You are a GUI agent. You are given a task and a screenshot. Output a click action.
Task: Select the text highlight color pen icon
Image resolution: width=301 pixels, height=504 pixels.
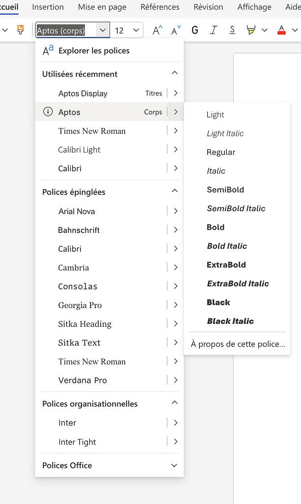252,30
